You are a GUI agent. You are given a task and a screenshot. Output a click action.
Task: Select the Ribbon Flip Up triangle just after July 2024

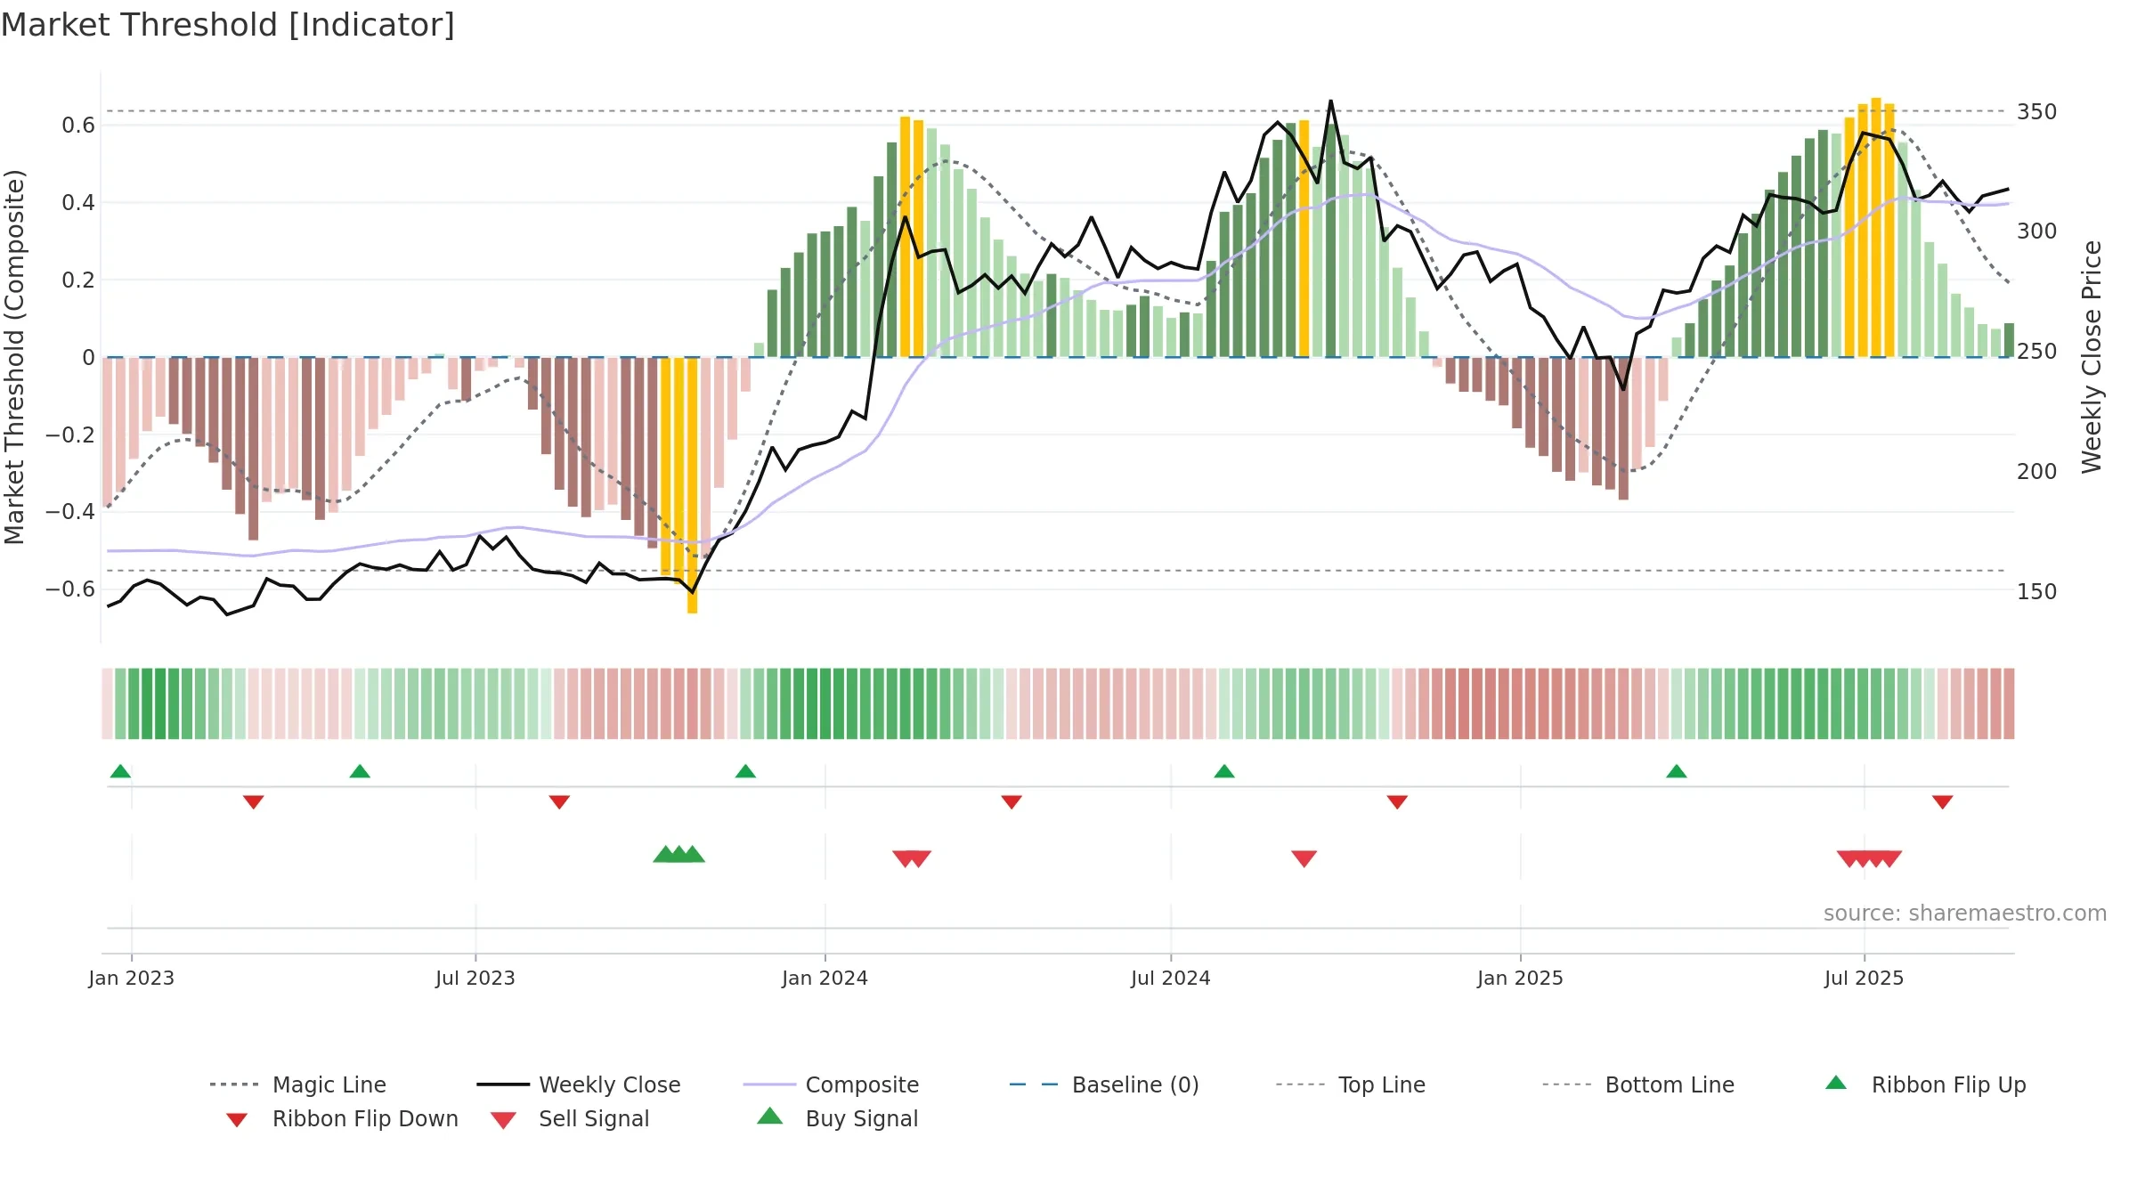tap(1224, 771)
